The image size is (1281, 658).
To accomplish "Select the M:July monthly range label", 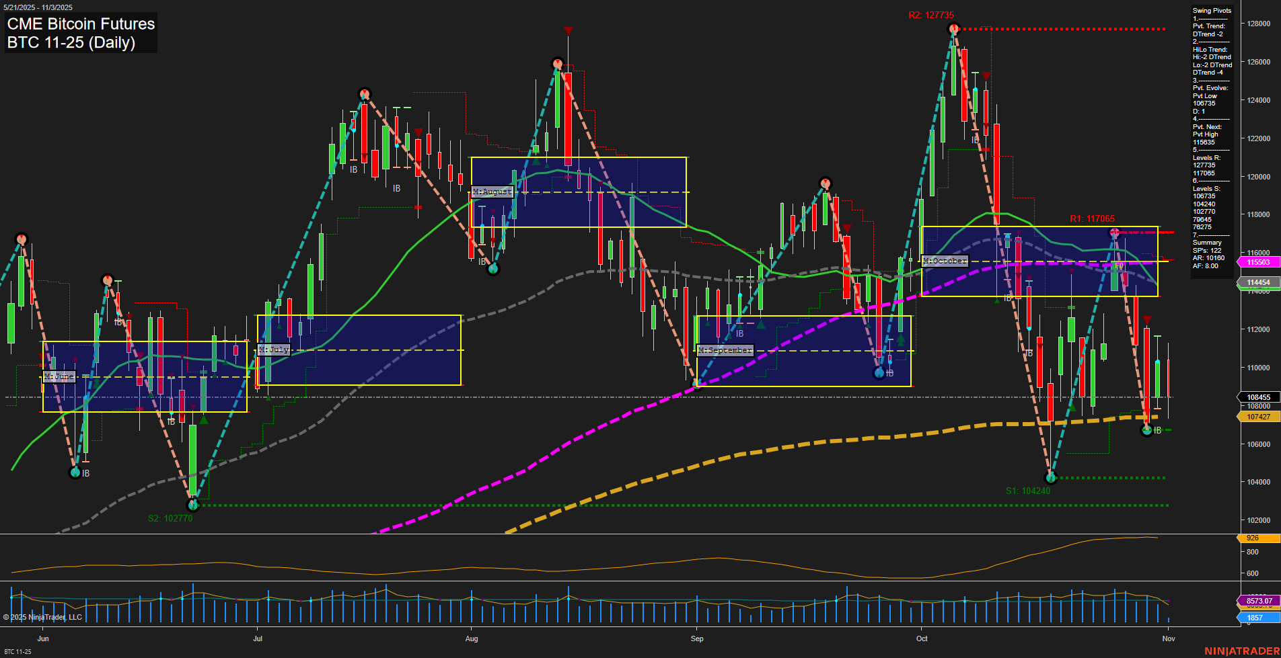I will 274,350.
